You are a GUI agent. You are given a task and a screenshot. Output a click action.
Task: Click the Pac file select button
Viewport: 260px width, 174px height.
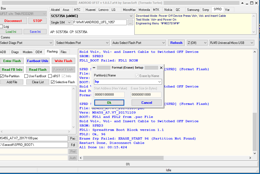click(73, 138)
